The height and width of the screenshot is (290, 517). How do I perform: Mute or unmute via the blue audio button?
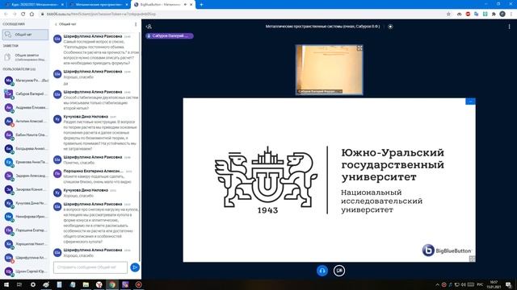[322, 271]
